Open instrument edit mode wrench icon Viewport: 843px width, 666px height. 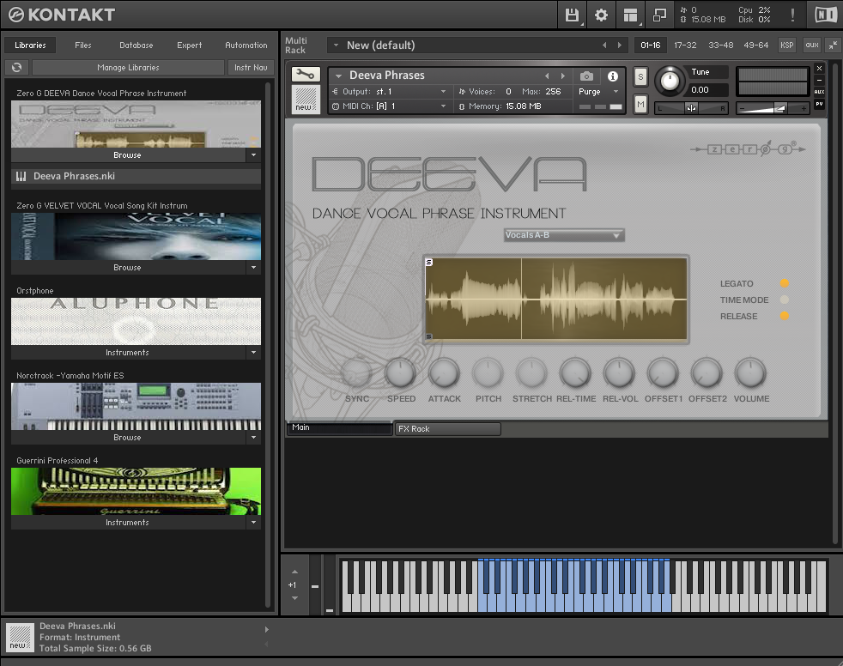tap(306, 74)
